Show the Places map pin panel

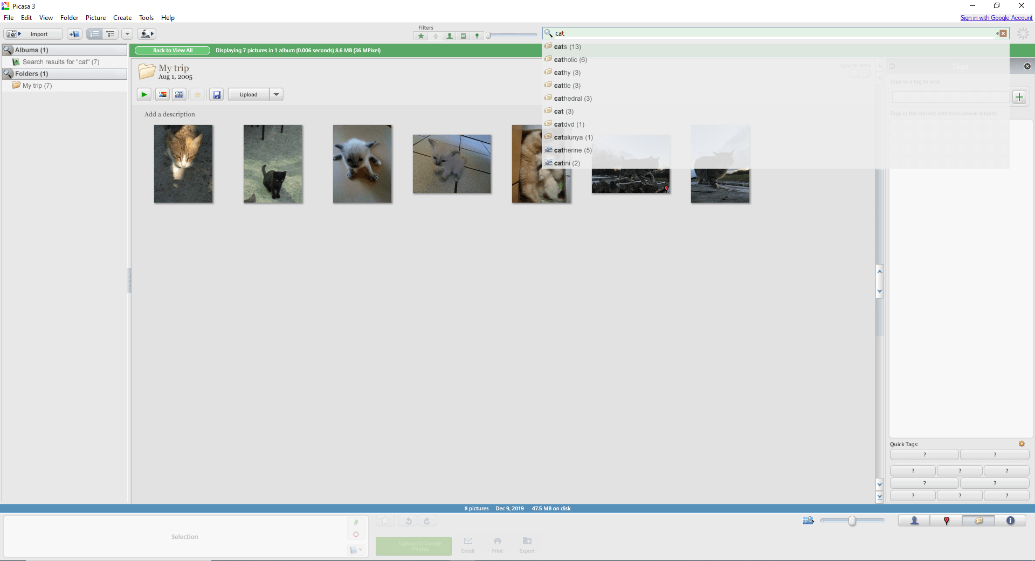[946, 521]
